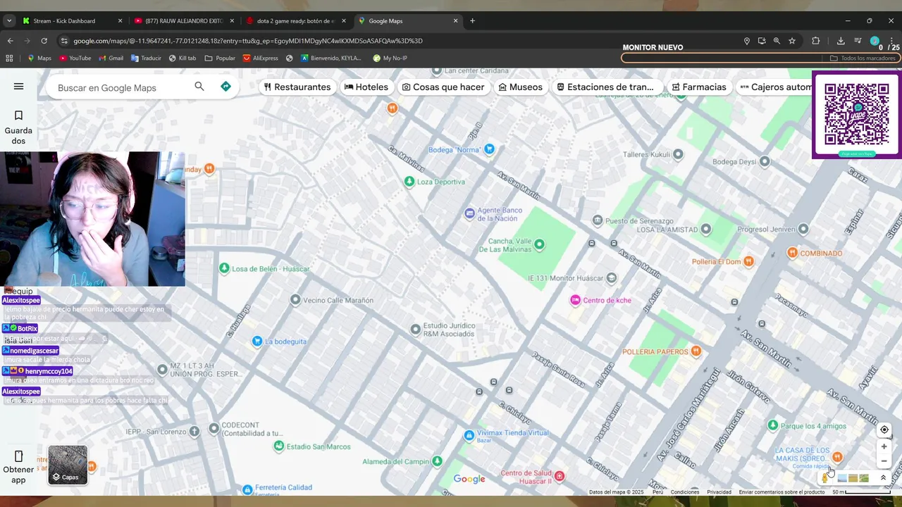Screen dimensions: 902x507
Task: Select the Cosas que hacer chip
Action: point(443,87)
